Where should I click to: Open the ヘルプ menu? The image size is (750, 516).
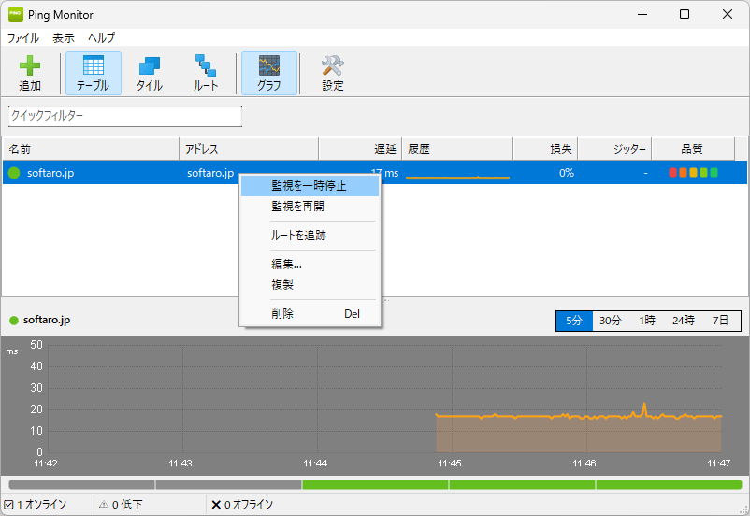(x=101, y=38)
